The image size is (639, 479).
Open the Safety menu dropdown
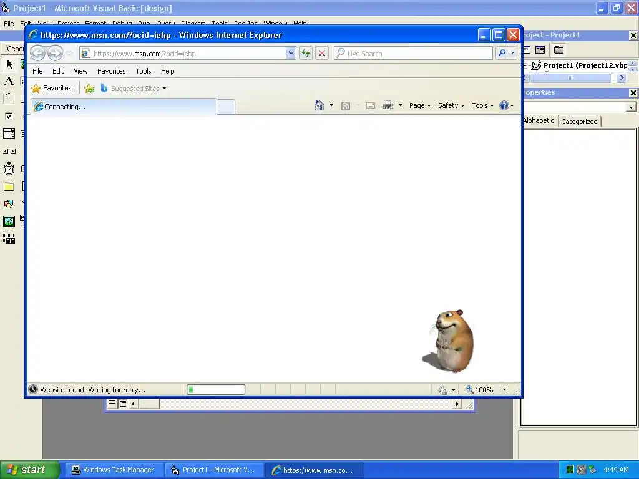[451, 105]
